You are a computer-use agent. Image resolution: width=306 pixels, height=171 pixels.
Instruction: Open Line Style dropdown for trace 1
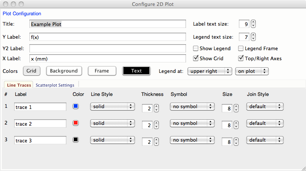coord(112,107)
